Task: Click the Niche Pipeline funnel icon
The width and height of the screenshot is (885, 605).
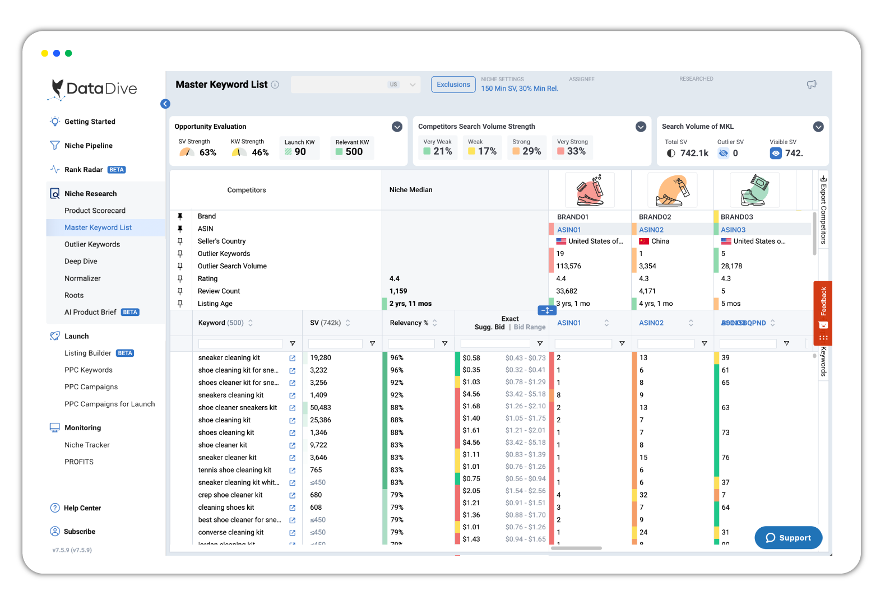Action: click(x=55, y=145)
